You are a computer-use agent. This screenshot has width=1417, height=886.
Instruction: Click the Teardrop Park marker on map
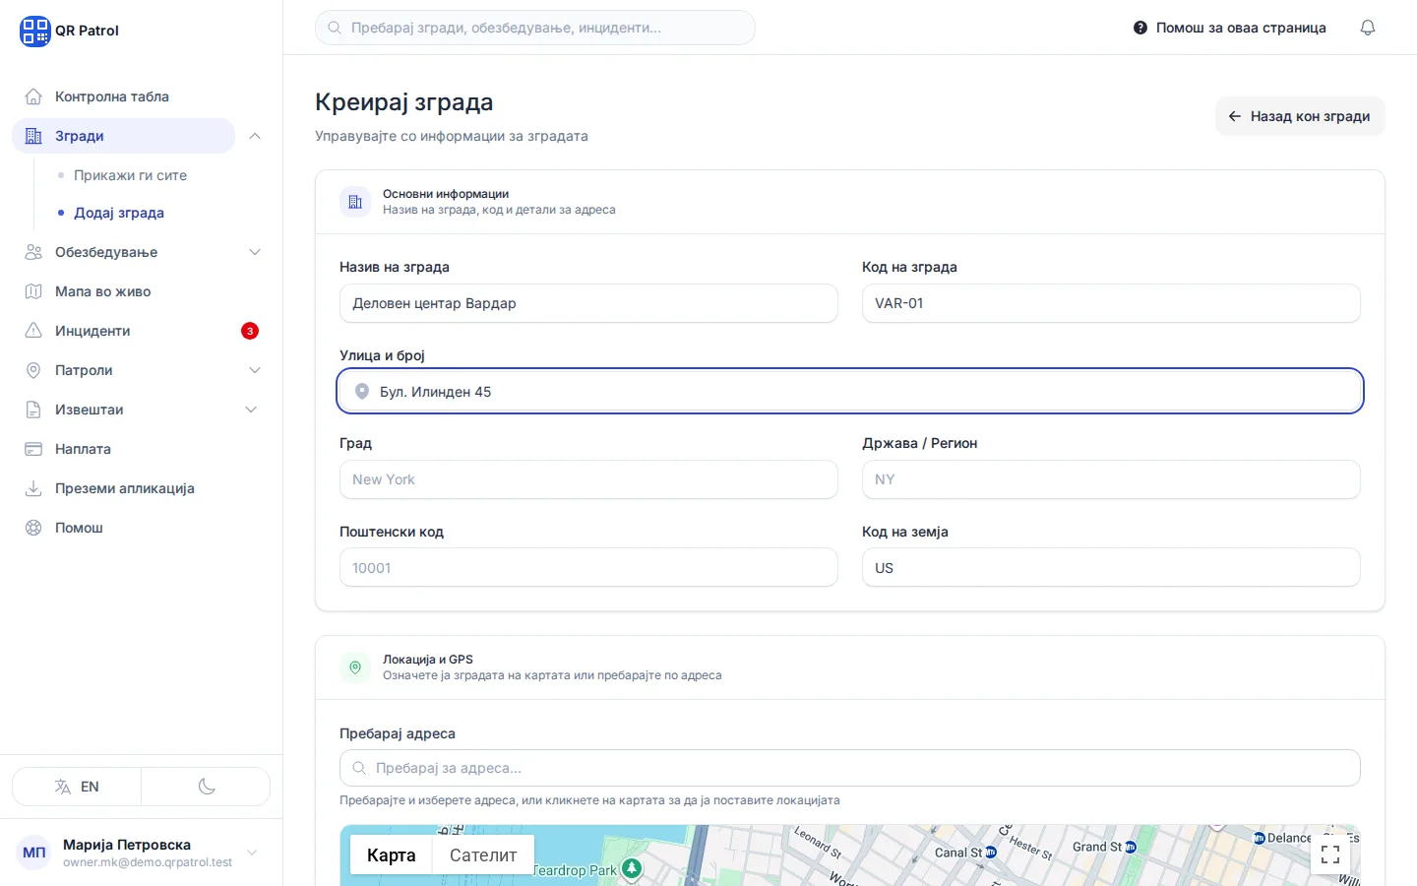click(632, 868)
